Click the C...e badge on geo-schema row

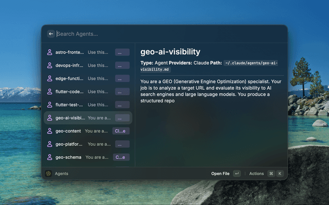tap(121, 157)
